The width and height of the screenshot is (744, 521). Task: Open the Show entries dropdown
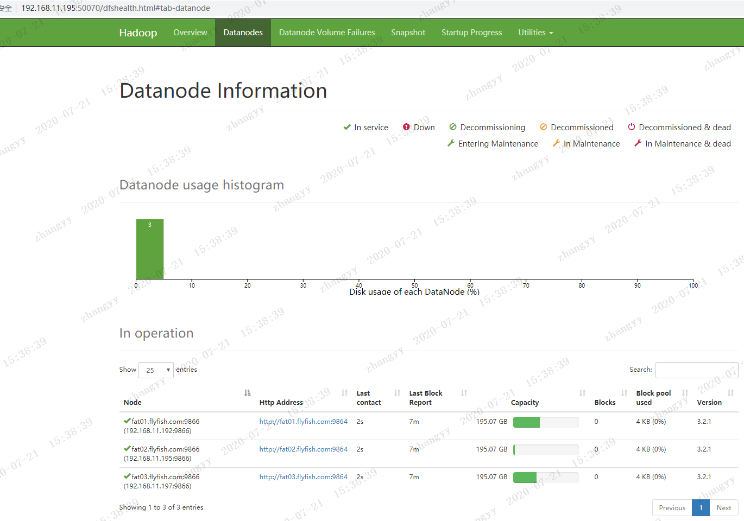point(156,370)
